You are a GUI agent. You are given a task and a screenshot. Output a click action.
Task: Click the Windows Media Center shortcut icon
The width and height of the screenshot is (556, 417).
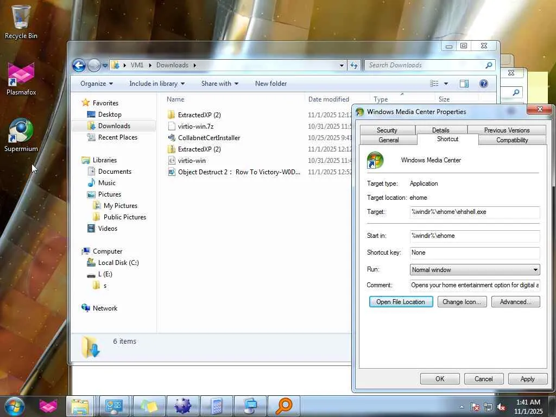(x=375, y=160)
